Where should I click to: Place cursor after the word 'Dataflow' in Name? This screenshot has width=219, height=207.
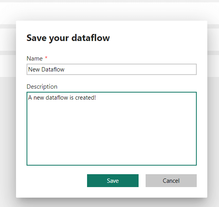[65, 70]
